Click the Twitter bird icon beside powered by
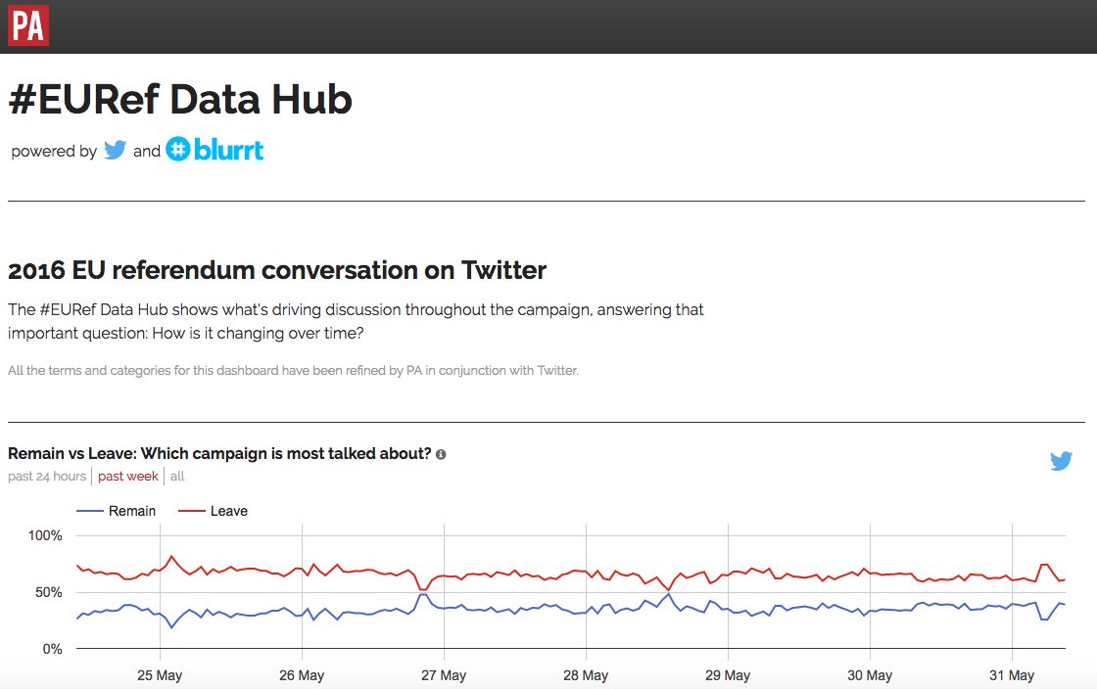1097x689 pixels. point(115,151)
